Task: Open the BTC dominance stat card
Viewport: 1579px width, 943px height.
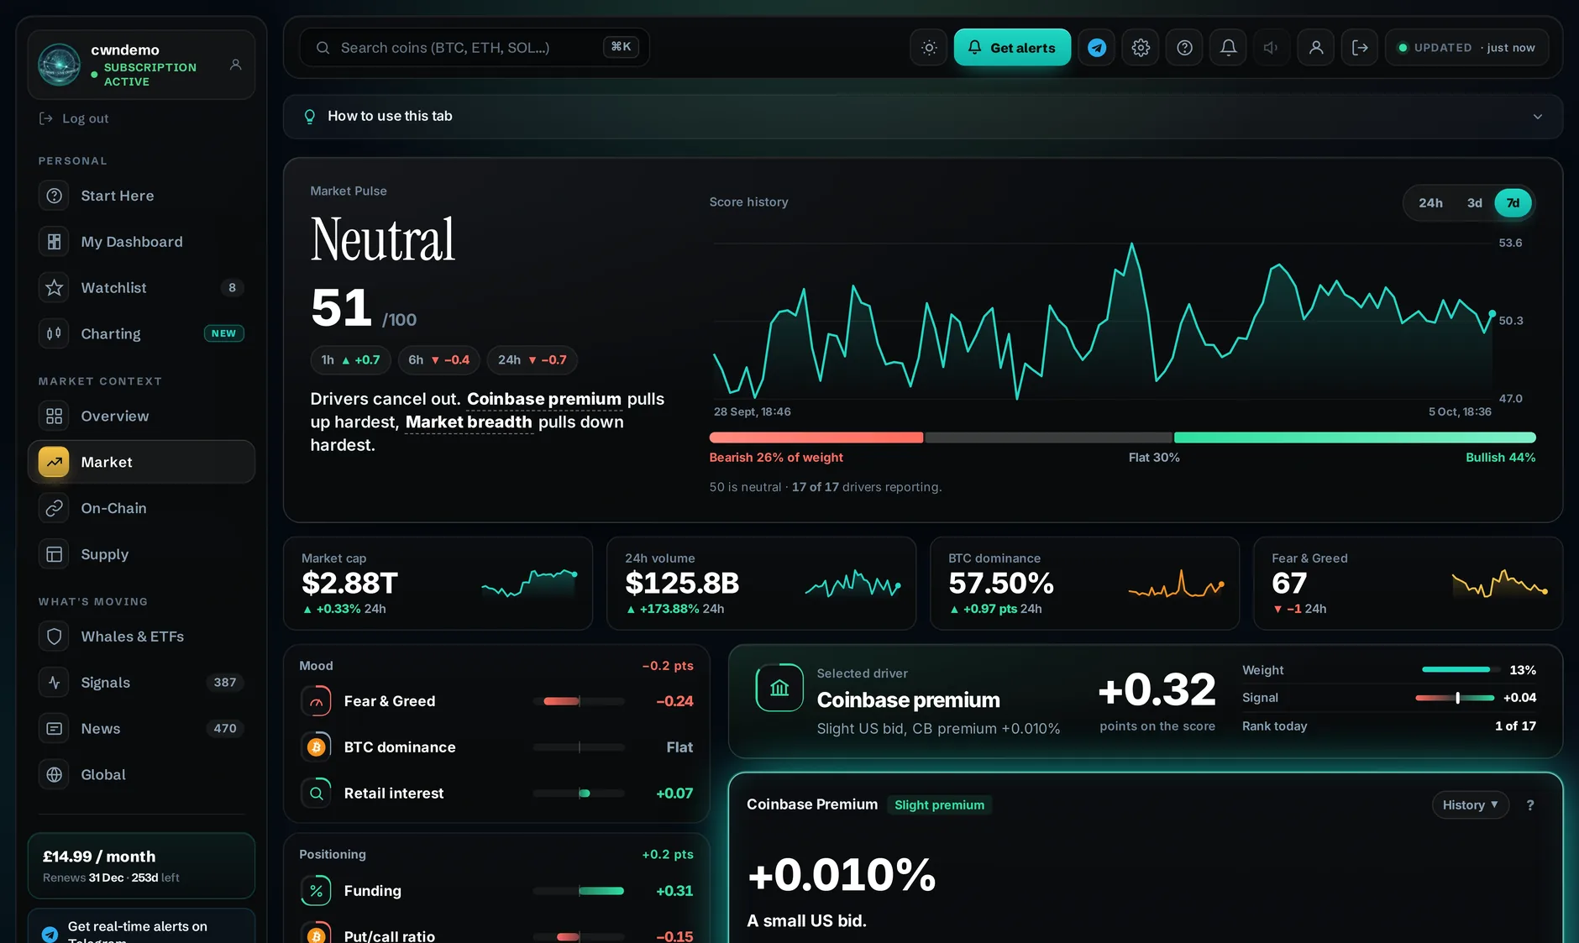Action: tap(1084, 584)
